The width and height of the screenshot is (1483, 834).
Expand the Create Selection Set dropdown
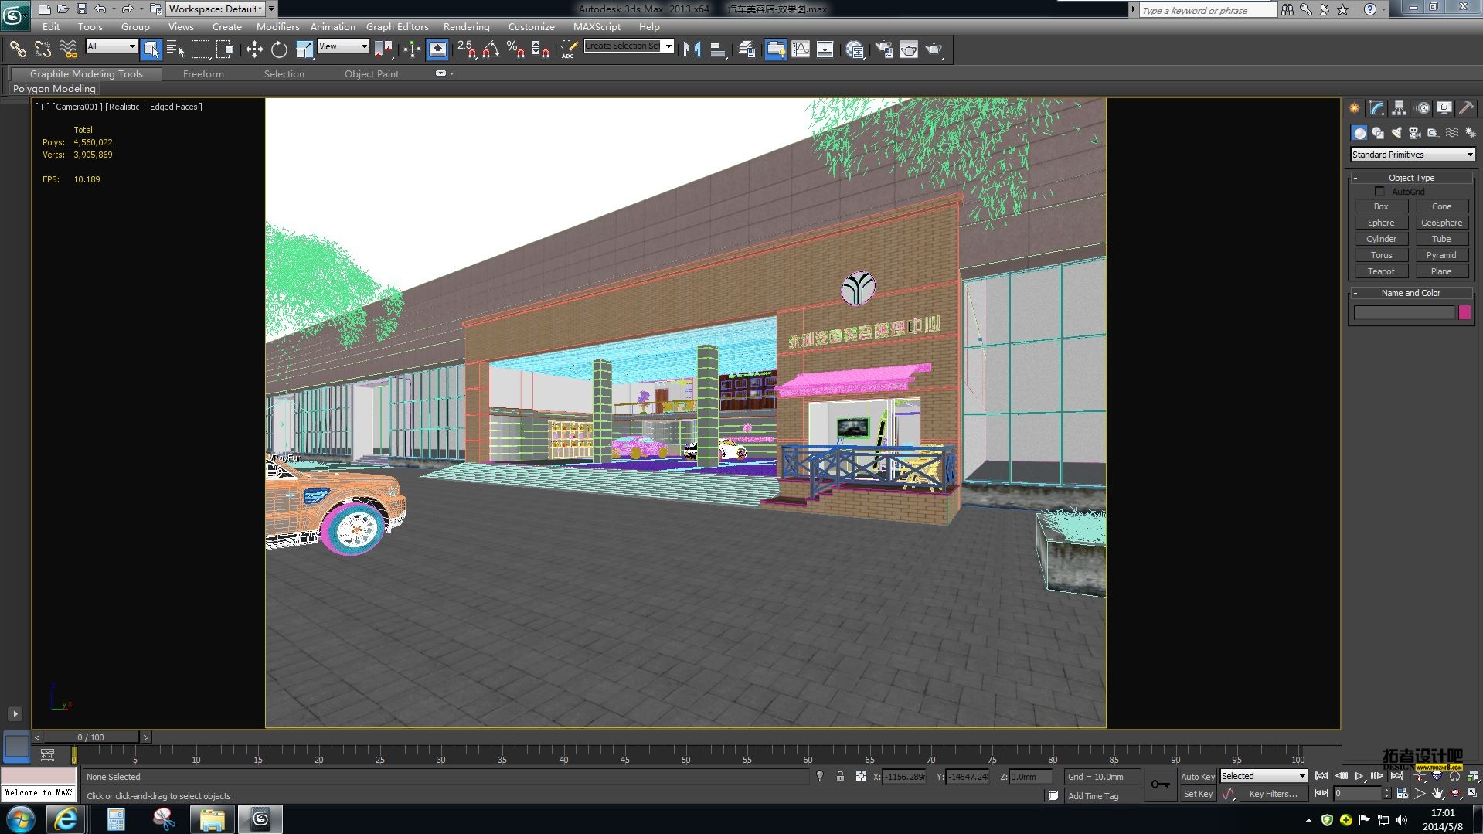pyautogui.click(x=668, y=46)
